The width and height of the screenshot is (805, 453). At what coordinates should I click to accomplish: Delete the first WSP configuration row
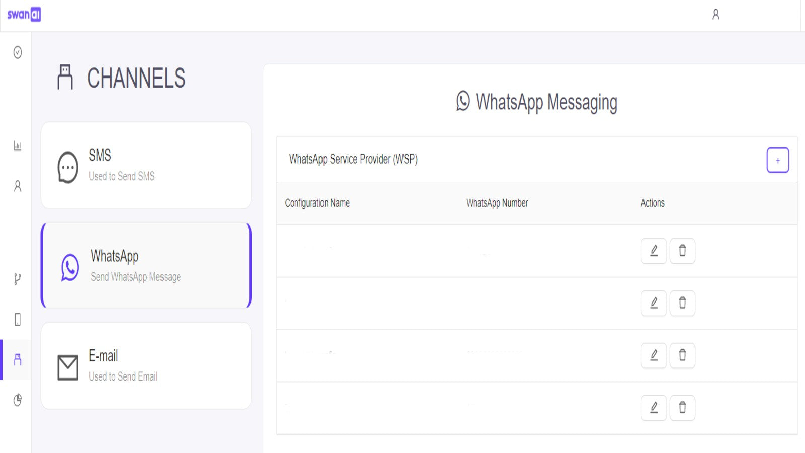pyautogui.click(x=682, y=251)
